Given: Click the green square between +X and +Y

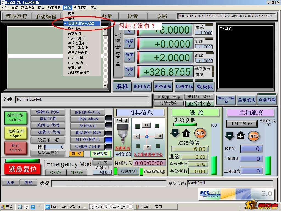Looking at the screenshot, I should [x=157, y=126].
